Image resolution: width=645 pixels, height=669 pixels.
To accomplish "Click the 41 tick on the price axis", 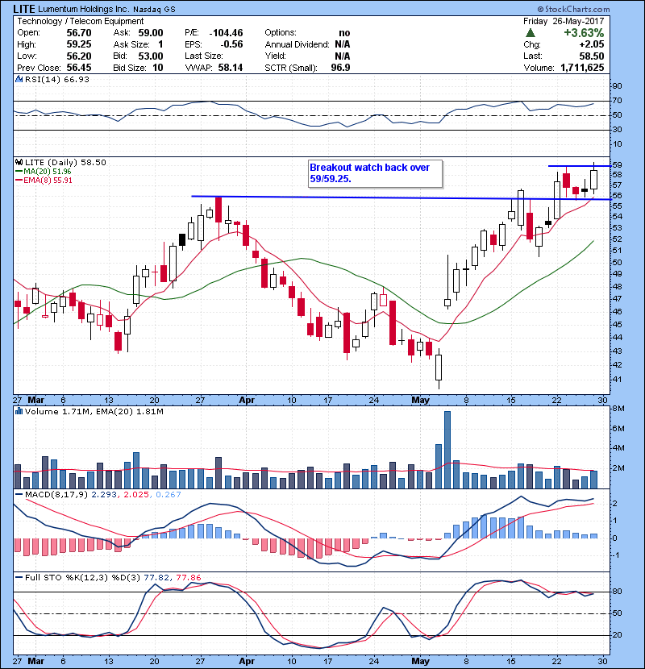I will click(x=618, y=380).
